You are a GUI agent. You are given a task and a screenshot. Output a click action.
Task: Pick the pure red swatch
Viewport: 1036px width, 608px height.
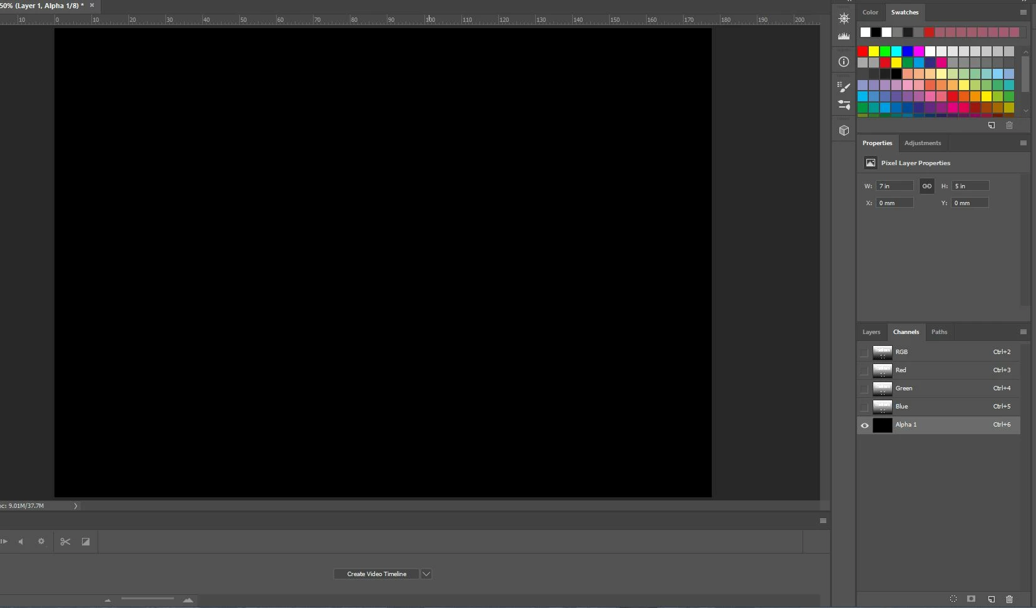[x=863, y=51]
